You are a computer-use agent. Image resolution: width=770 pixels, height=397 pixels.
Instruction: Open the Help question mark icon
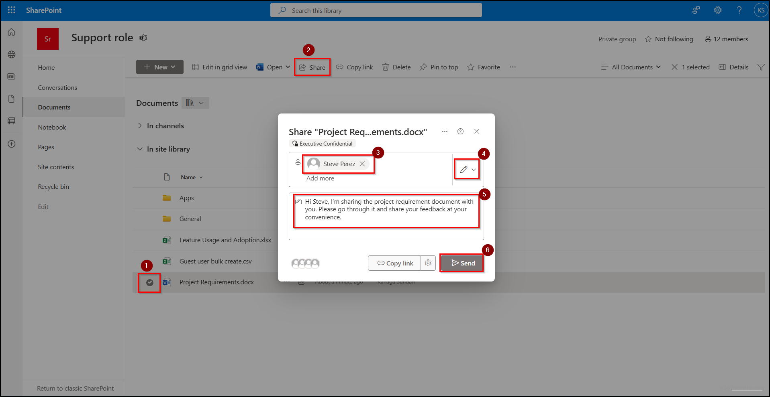pyautogui.click(x=739, y=10)
